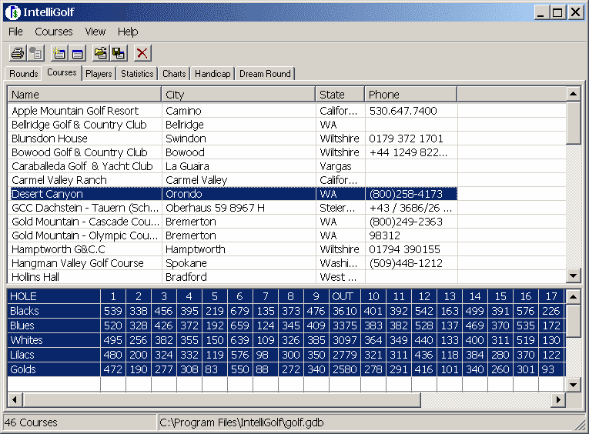The image size is (589, 434).
Task: Click the Orondo city cell
Action: tap(239, 194)
